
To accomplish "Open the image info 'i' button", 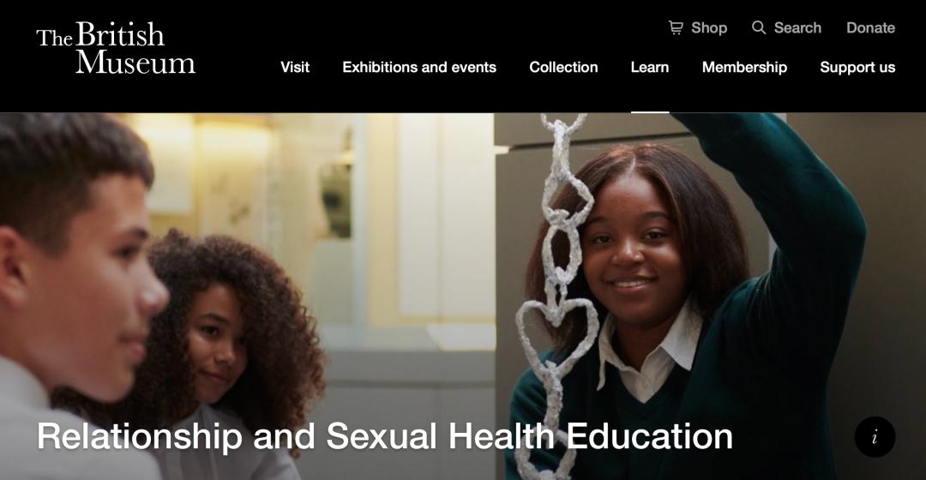I will 875,437.
